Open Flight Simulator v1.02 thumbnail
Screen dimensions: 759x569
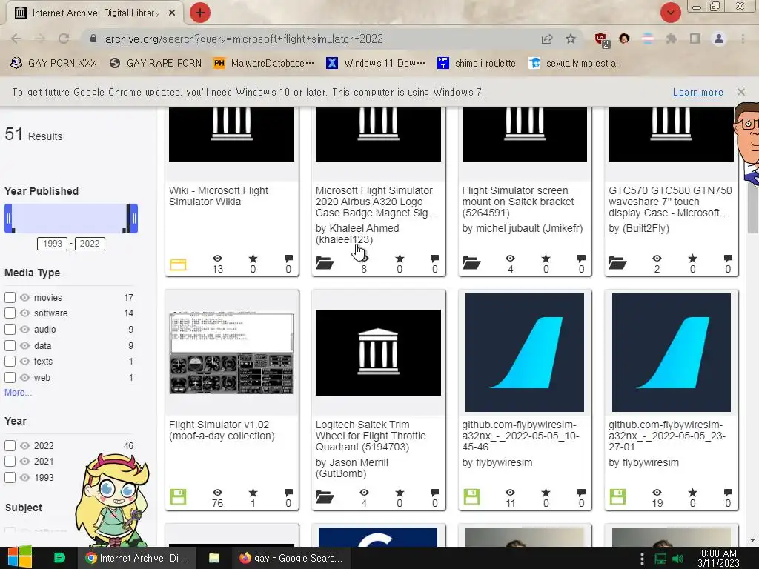click(231, 353)
